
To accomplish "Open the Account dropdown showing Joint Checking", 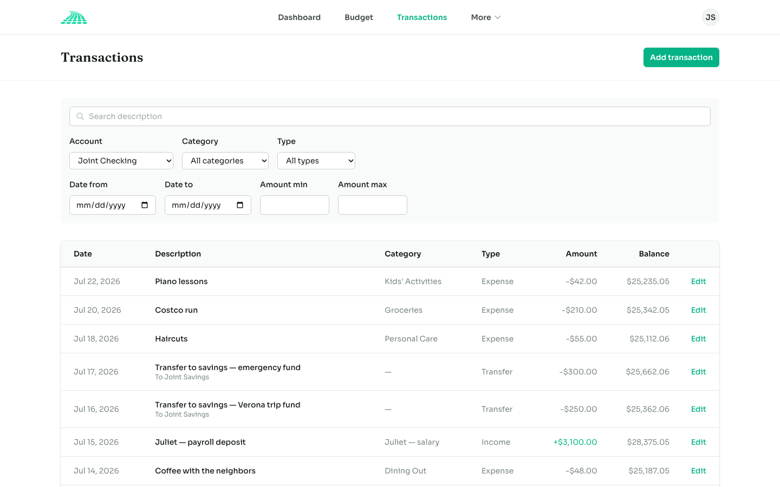I will coord(121,161).
